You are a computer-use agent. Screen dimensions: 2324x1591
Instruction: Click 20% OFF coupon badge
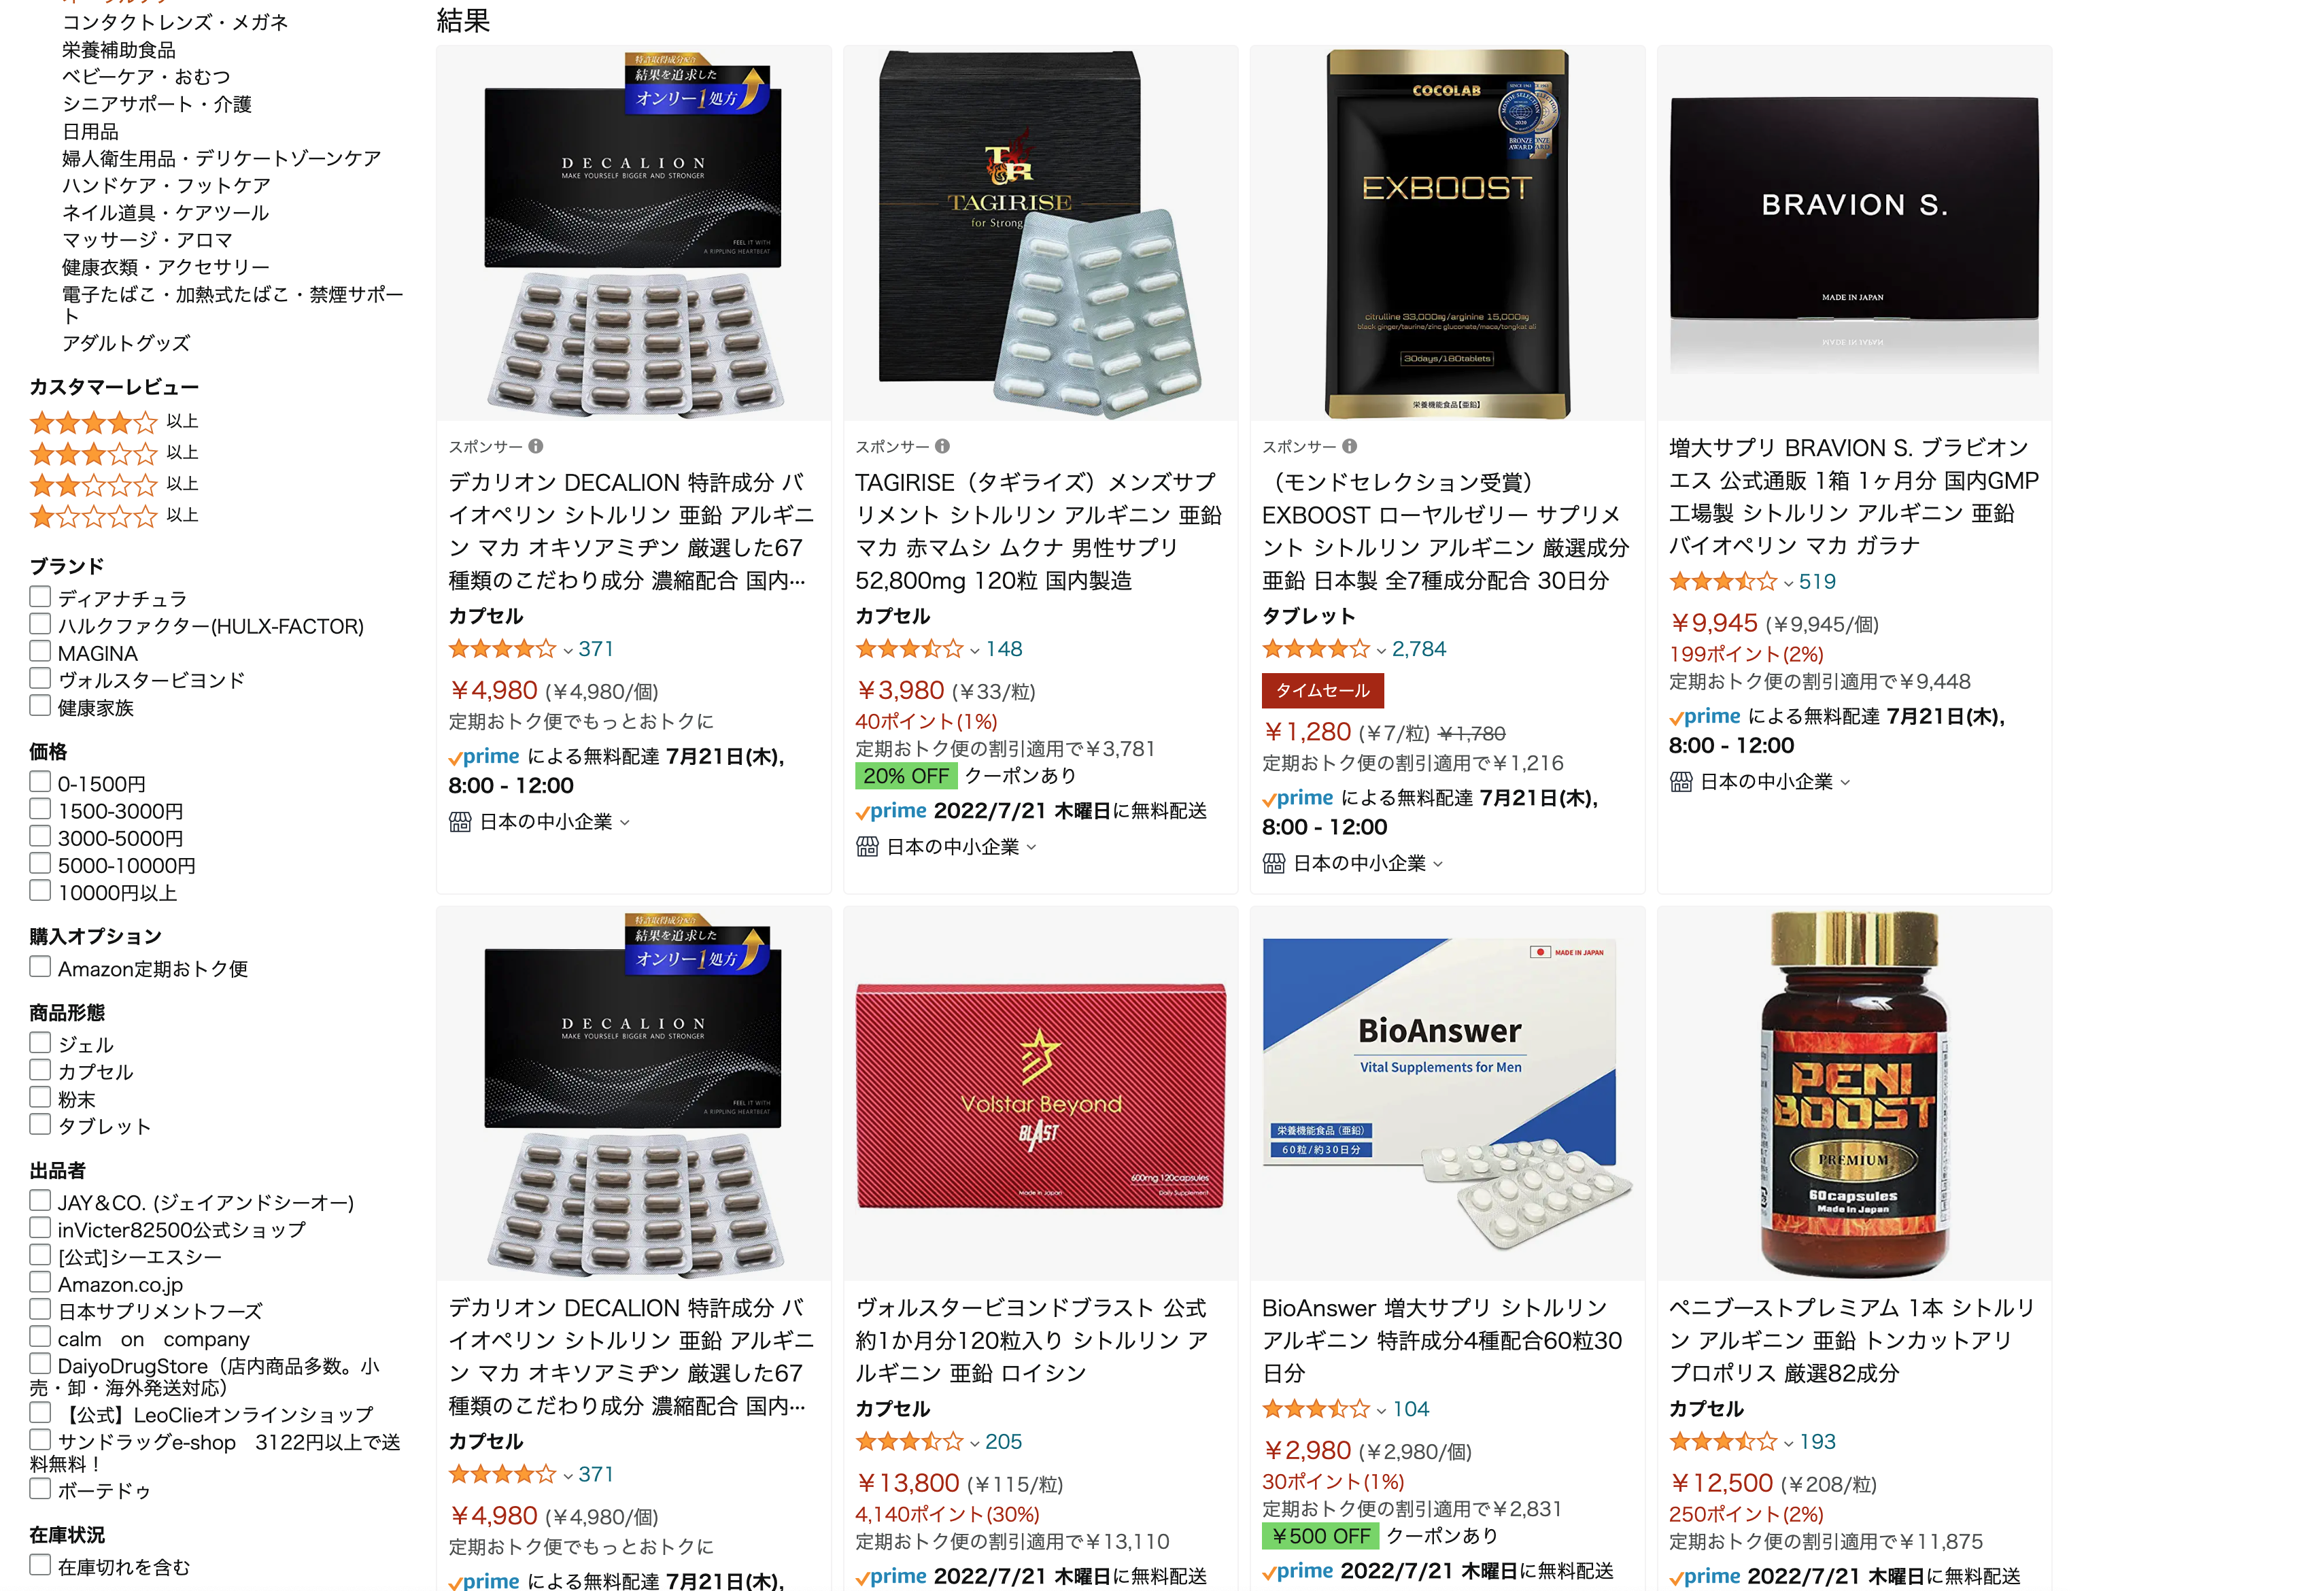coord(906,776)
